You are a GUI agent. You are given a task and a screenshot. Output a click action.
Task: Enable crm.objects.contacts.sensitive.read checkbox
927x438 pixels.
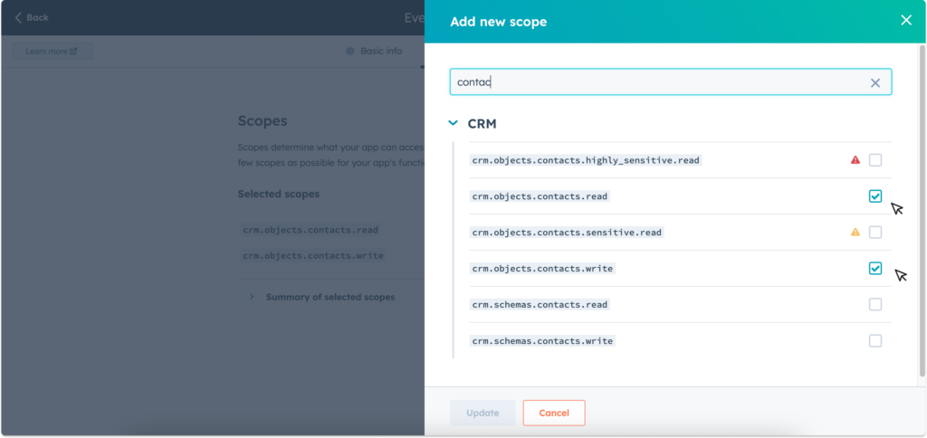point(875,233)
